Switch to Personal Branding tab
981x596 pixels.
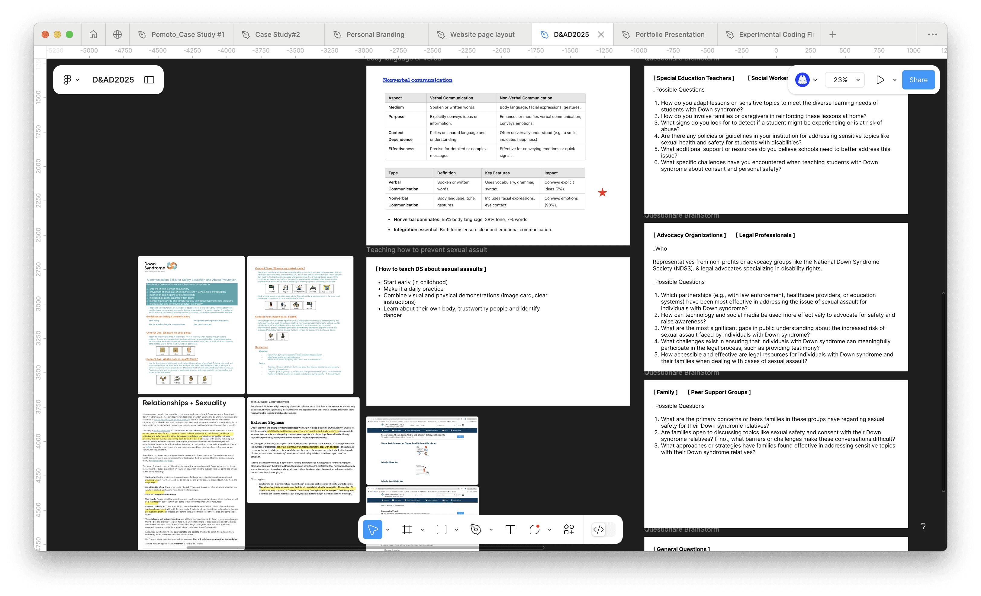pyautogui.click(x=376, y=35)
